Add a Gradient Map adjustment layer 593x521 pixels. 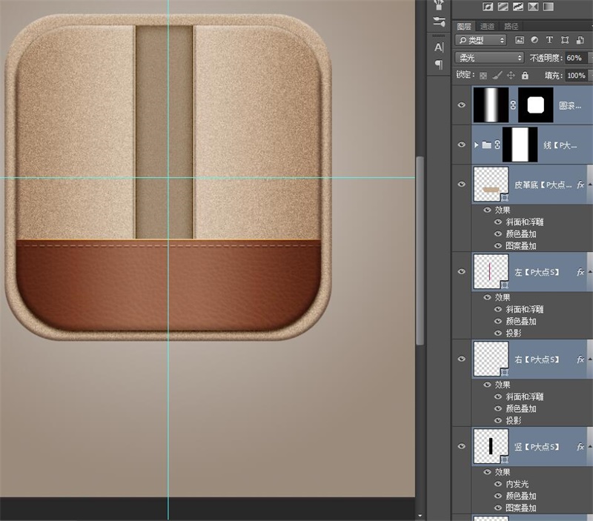click(x=548, y=7)
